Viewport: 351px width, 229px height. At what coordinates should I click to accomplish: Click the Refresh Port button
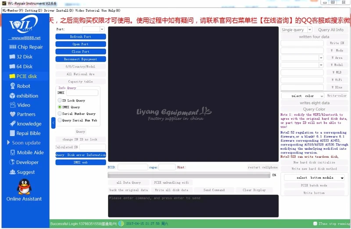(x=81, y=37)
